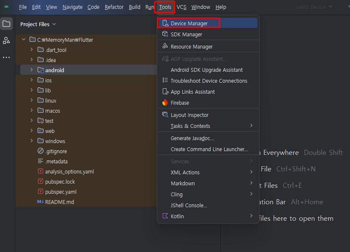Click the Firebase flame icon
Screen dimensions: 350x252
165,103
